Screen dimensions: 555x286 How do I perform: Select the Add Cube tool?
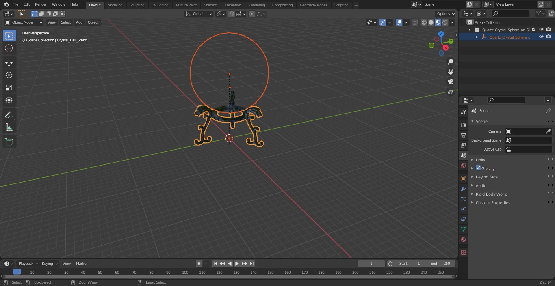click(9, 142)
